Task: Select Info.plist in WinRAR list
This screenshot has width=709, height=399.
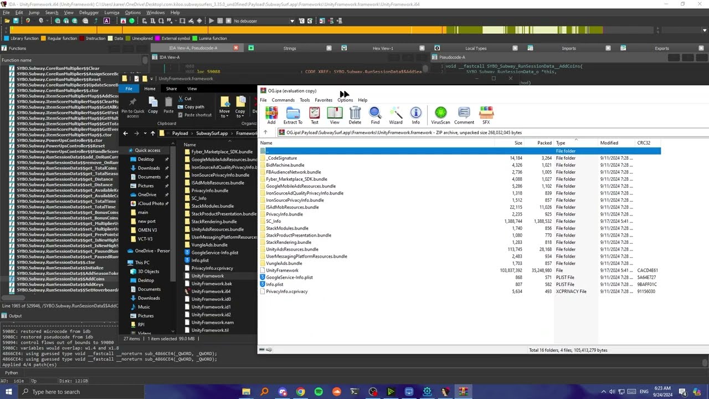Action: [x=275, y=284]
